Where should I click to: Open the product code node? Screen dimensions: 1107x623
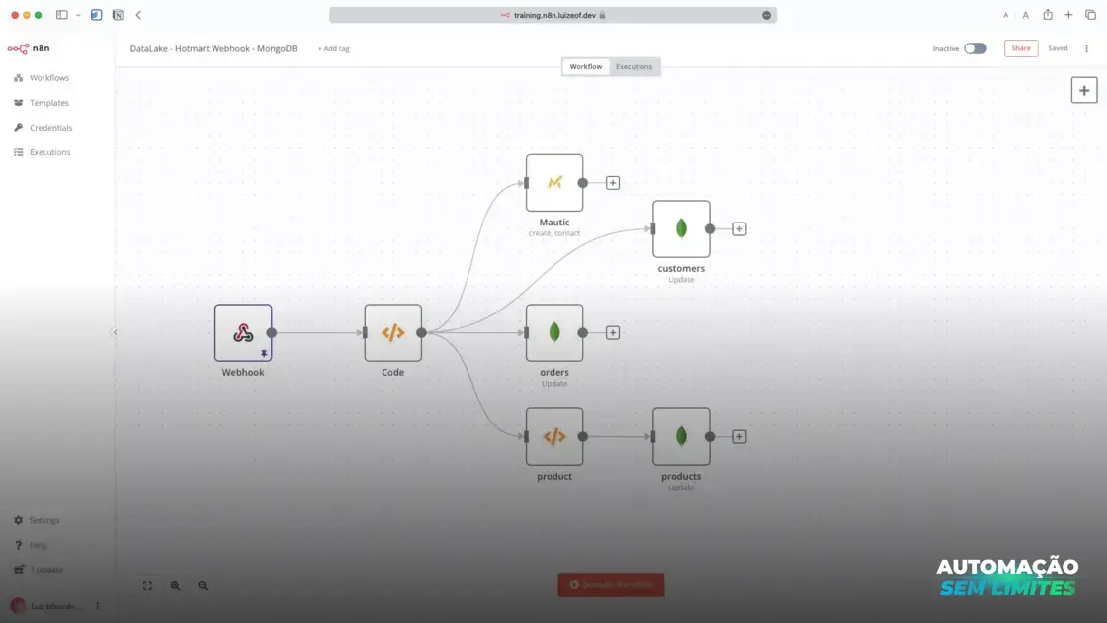pyautogui.click(x=554, y=436)
